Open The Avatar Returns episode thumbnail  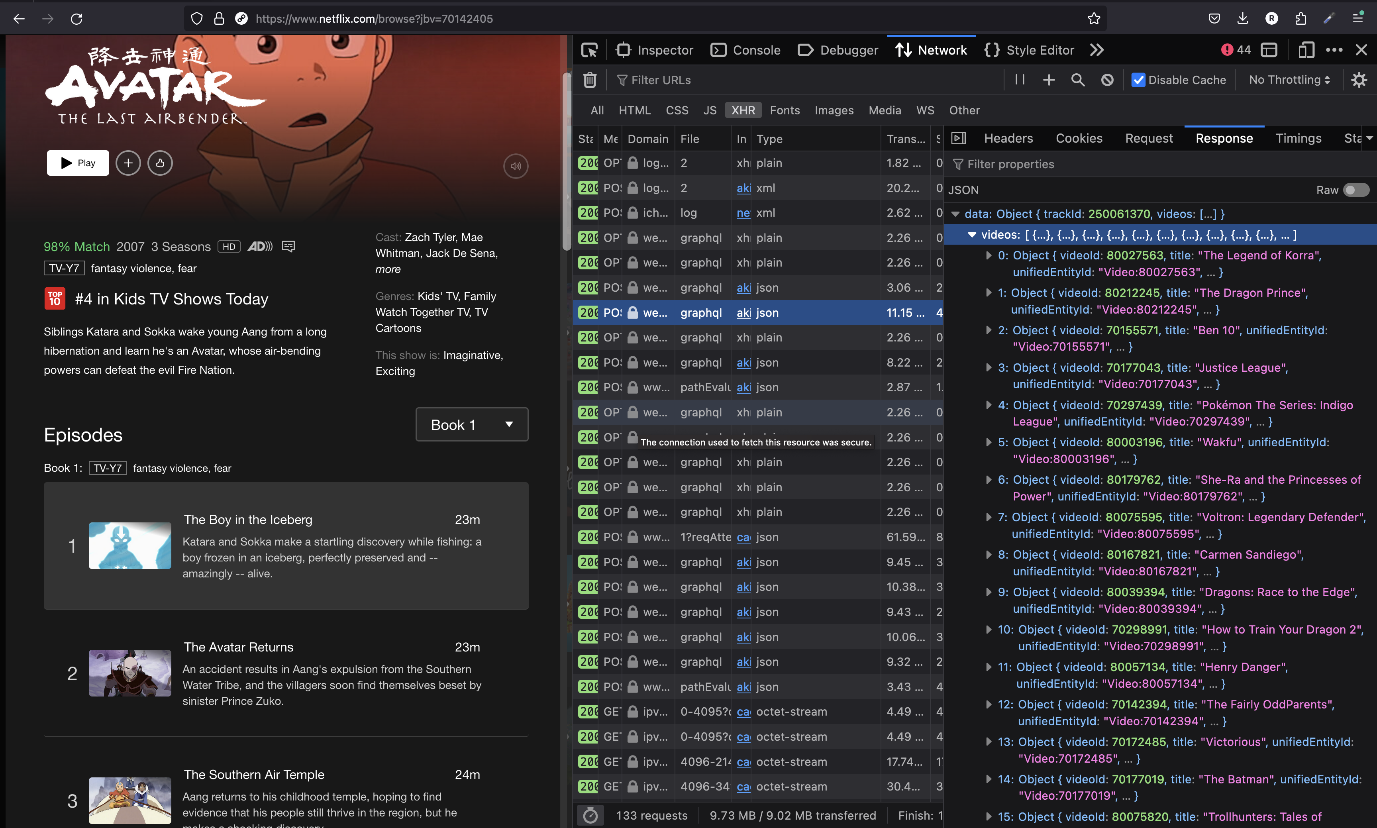tap(130, 673)
